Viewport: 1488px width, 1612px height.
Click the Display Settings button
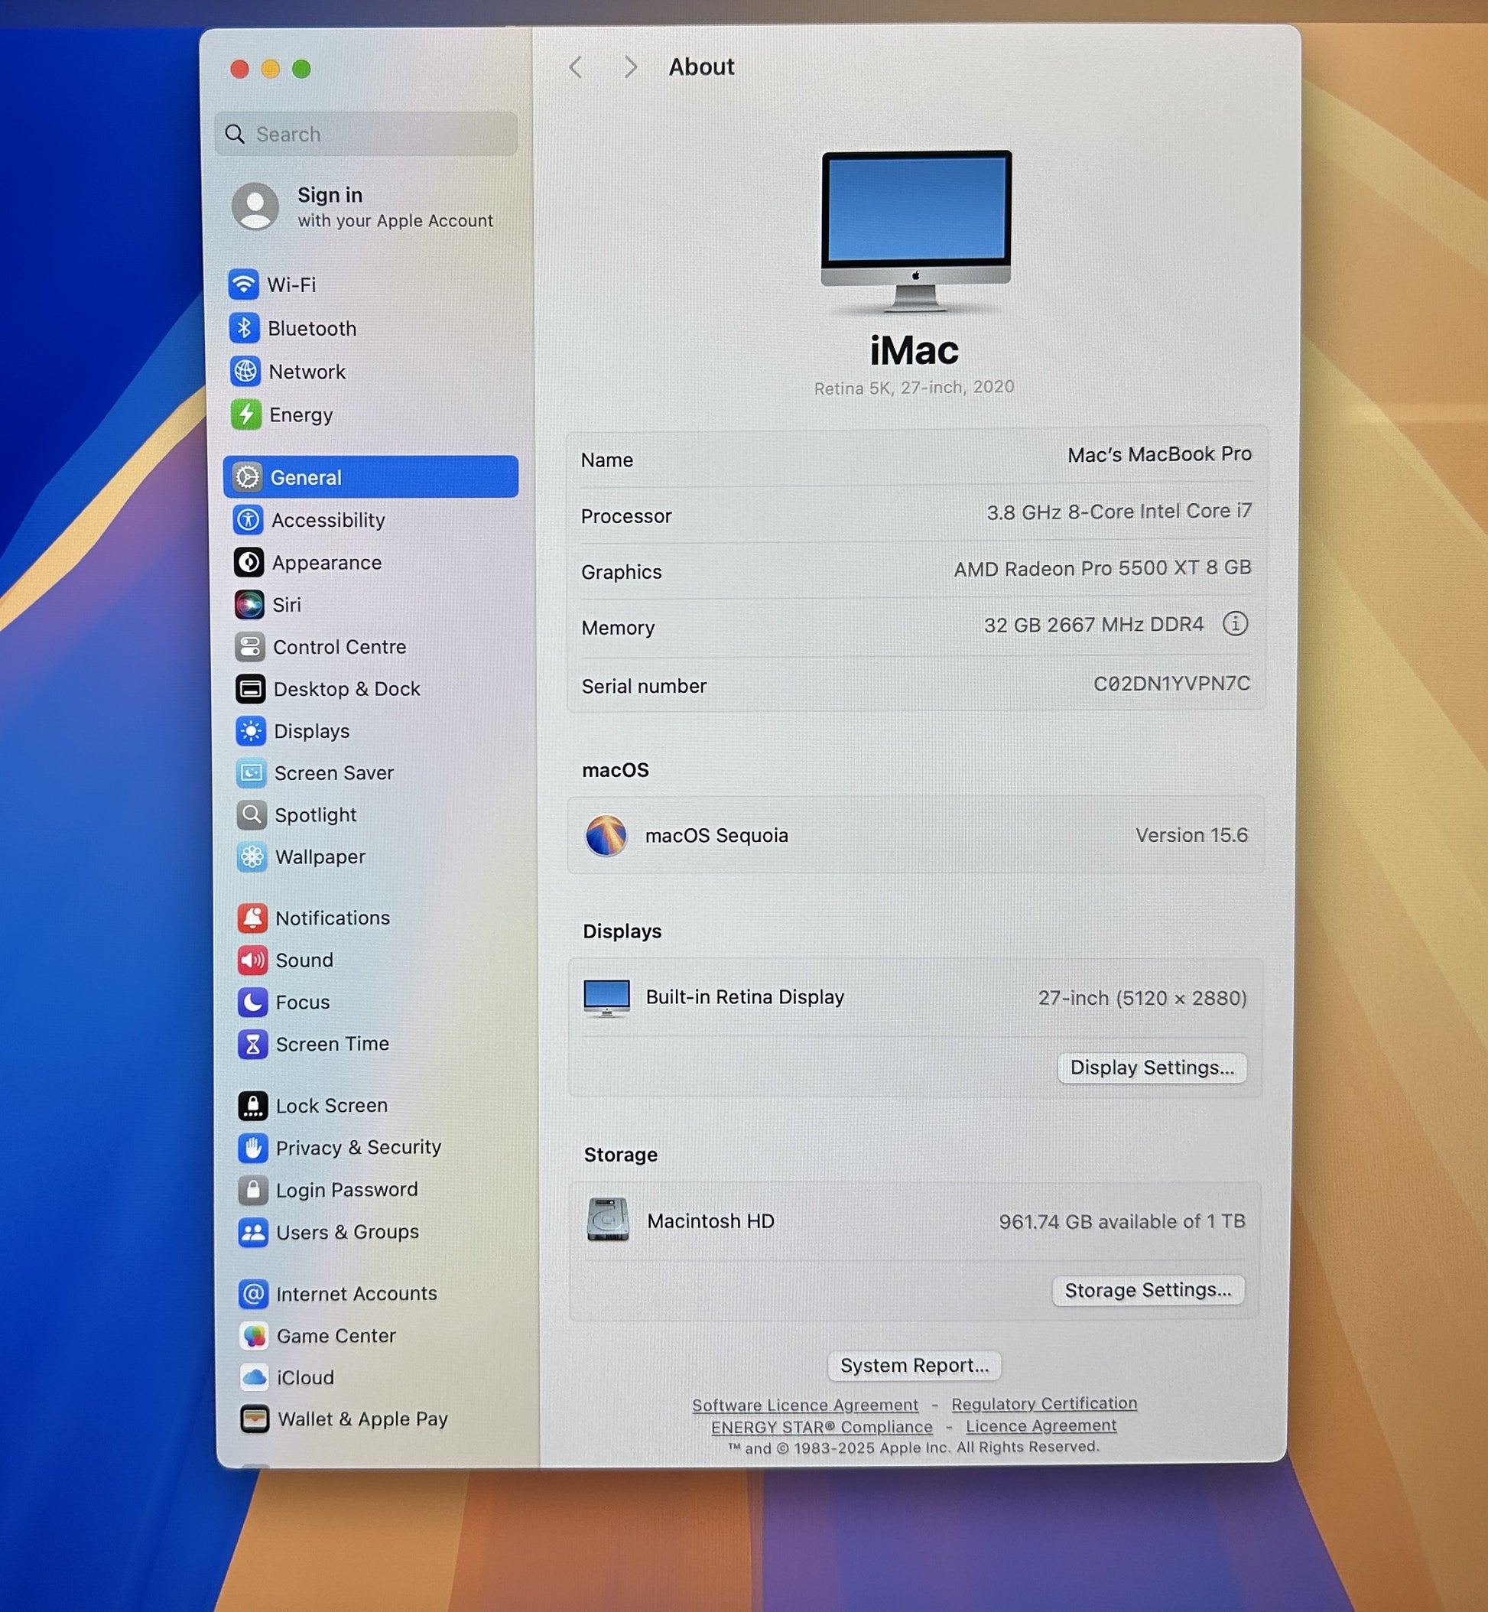(x=1151, y=1068)
